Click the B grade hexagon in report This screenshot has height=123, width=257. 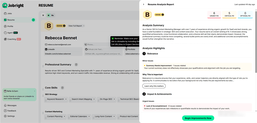tap(147, 15)
